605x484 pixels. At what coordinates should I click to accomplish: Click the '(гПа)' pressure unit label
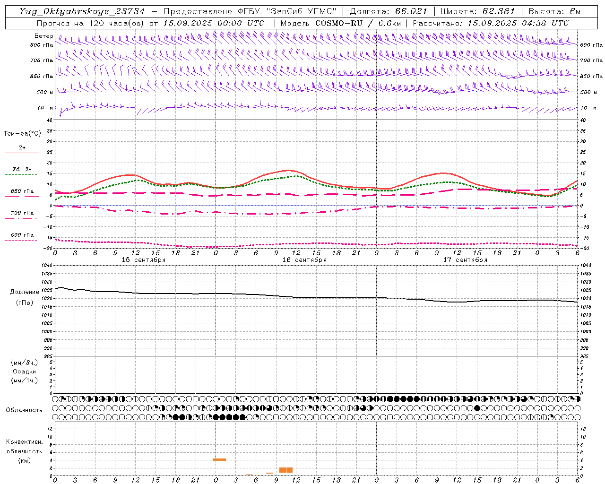(x=25, y=303)
